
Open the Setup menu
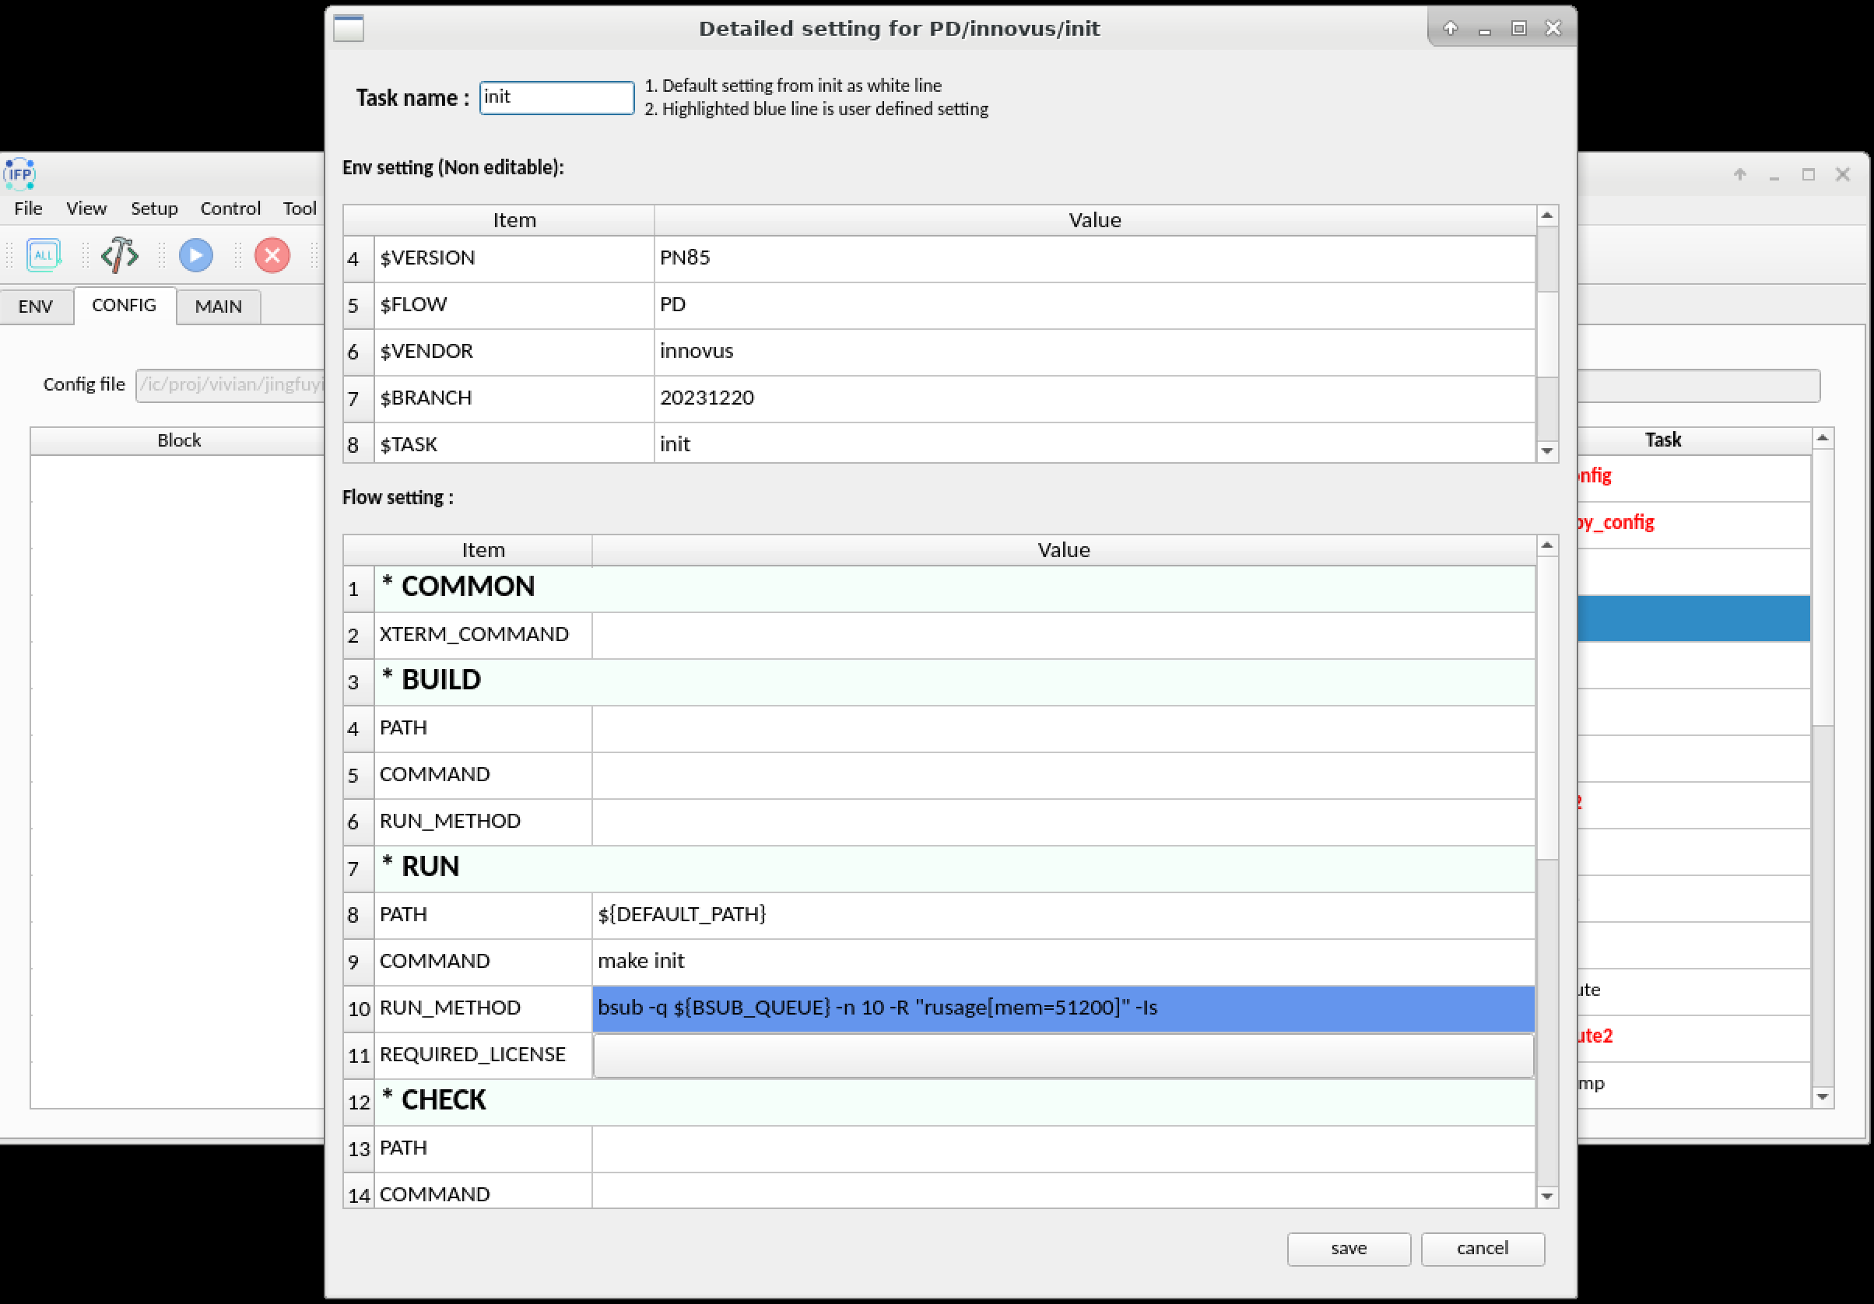pyautogui.click(x=153, y=208)
